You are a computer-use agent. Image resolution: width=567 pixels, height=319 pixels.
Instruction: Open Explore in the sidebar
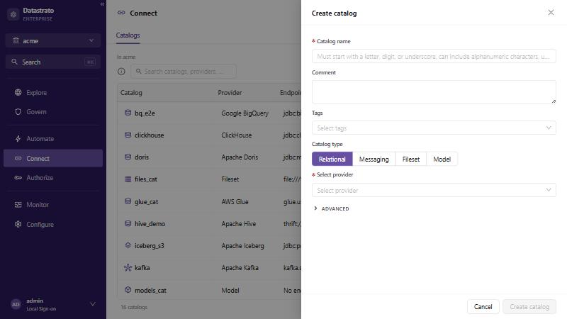[x=52, y=93]
